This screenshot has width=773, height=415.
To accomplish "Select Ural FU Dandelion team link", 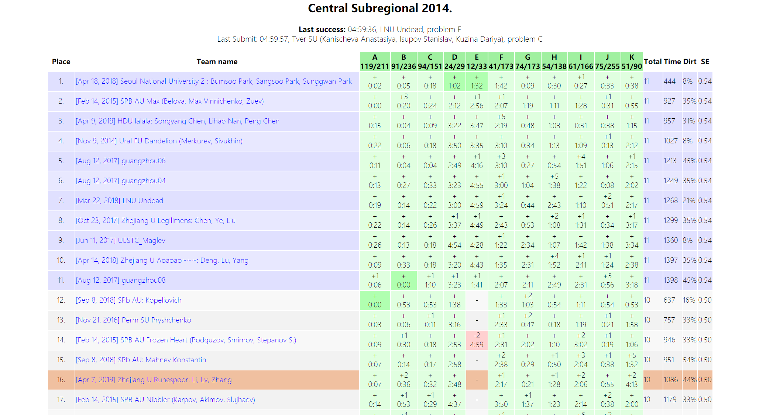I will 159,141.
